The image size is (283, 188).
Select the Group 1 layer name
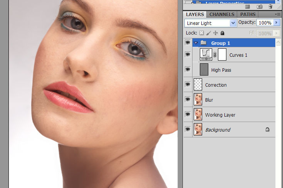pyautogui.click(x=221, y=43)
